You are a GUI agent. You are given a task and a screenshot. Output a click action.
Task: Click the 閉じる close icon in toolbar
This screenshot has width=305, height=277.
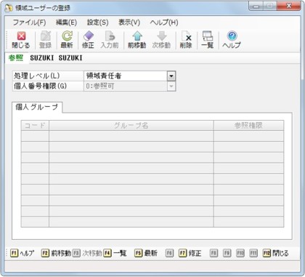(x=21, y=40)
